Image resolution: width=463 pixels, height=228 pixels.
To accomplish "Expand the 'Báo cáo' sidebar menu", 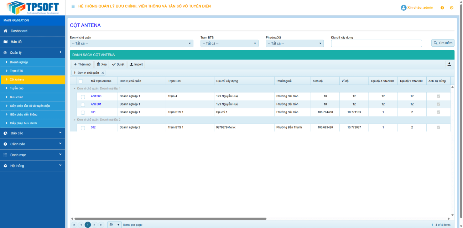I will [x=32, y=133].
